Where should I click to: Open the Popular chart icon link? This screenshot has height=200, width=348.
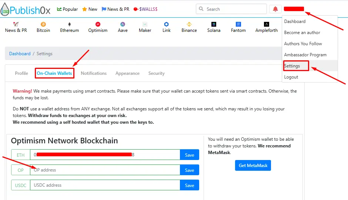pos(59,9)
